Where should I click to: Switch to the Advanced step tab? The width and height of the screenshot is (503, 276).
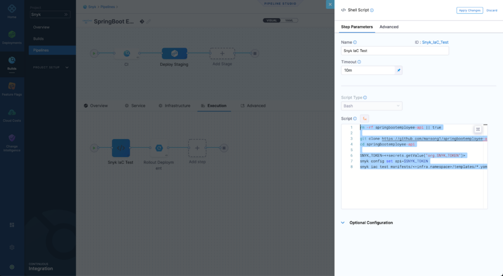389,27
